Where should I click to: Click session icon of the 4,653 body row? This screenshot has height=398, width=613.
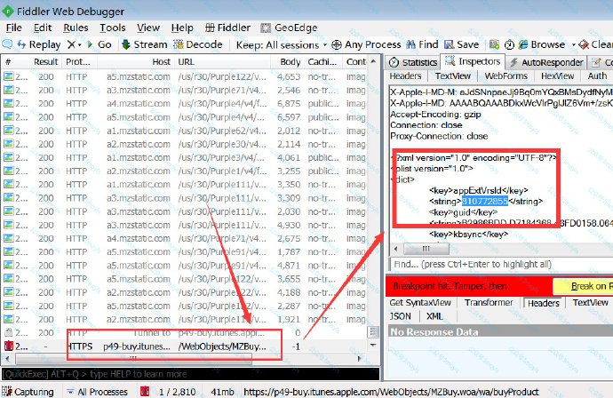click(8, 76)
